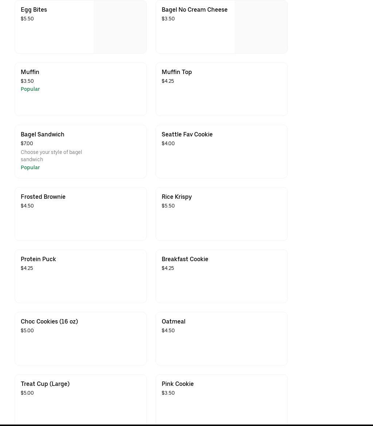Open the Protein Puck card
Viewport: 373px width, 426px height.
click(x=81, y=276)
